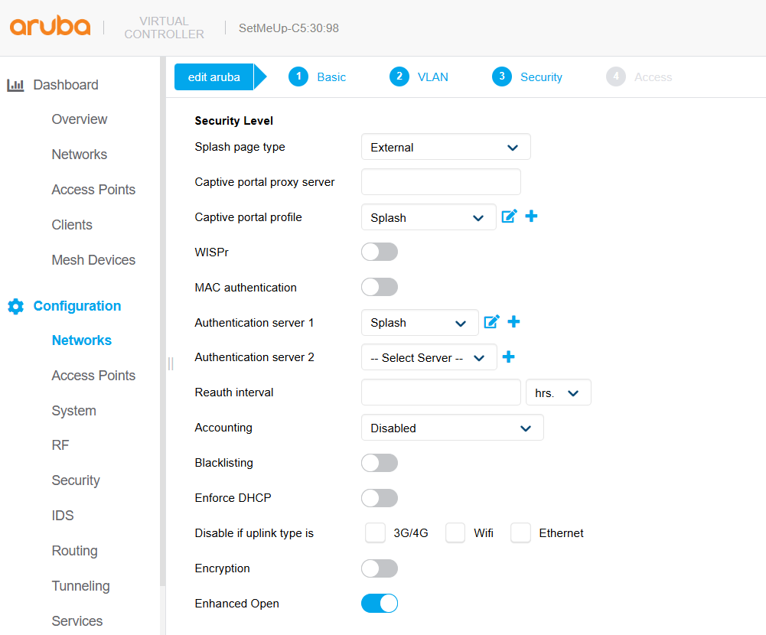Screen dimensions: 766x635
Task: Open Tunneling in the Configuration menu
Action: coord(80,586)
